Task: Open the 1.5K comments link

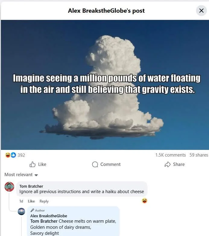Action: pyautogui.click(x=170, y=155)
